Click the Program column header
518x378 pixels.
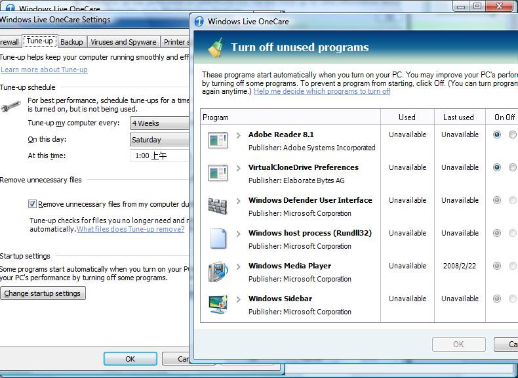pos(290,117)
